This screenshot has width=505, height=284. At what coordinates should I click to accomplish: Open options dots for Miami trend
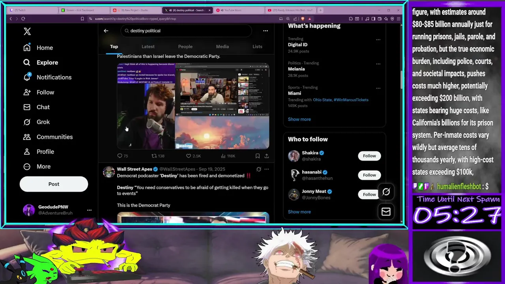378,88
